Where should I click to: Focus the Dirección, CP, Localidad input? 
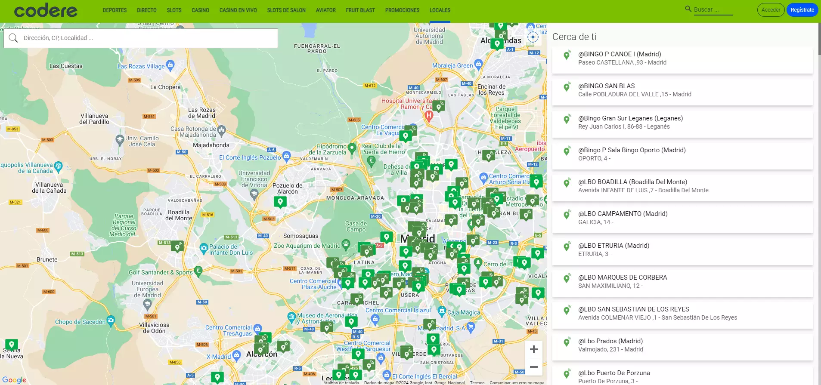pyautogui.click(x=146, y=38)
